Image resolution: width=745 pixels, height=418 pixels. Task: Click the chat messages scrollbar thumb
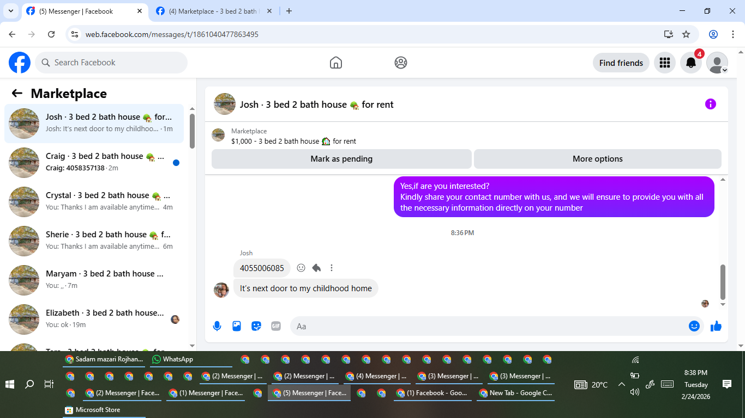coord(723,282)
